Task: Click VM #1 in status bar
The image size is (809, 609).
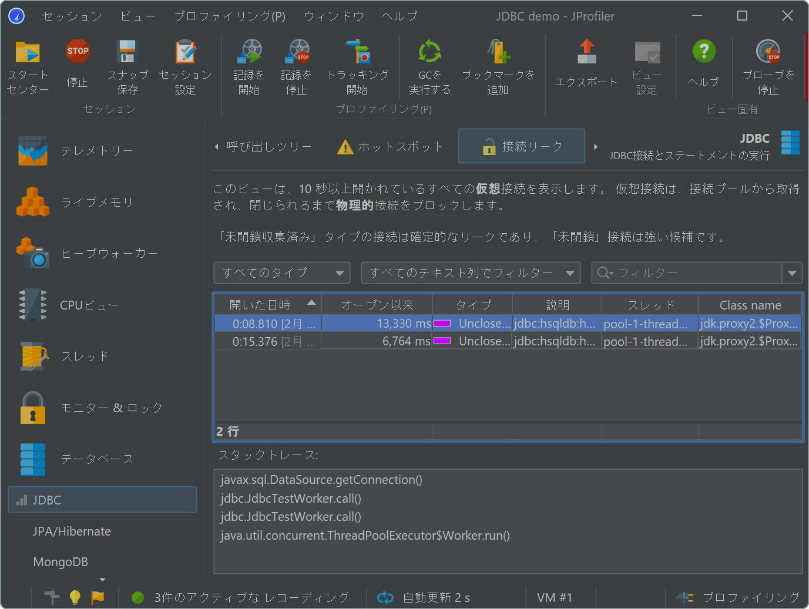Action: [x=555, y=598]
